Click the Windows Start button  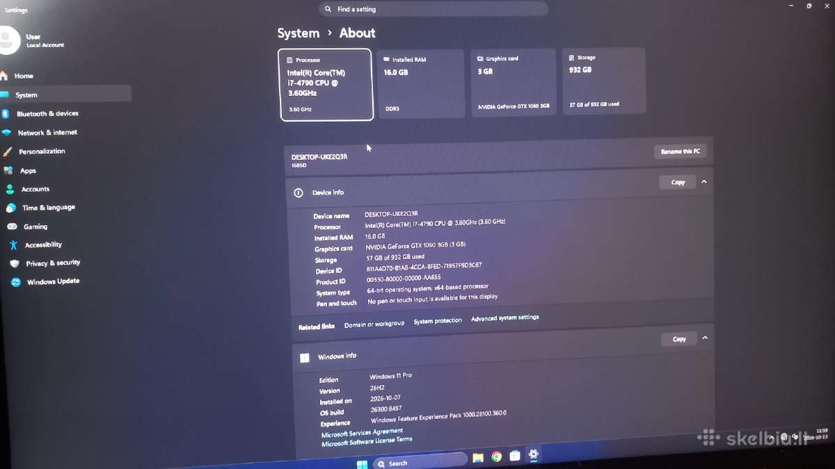tap(362, 463)
